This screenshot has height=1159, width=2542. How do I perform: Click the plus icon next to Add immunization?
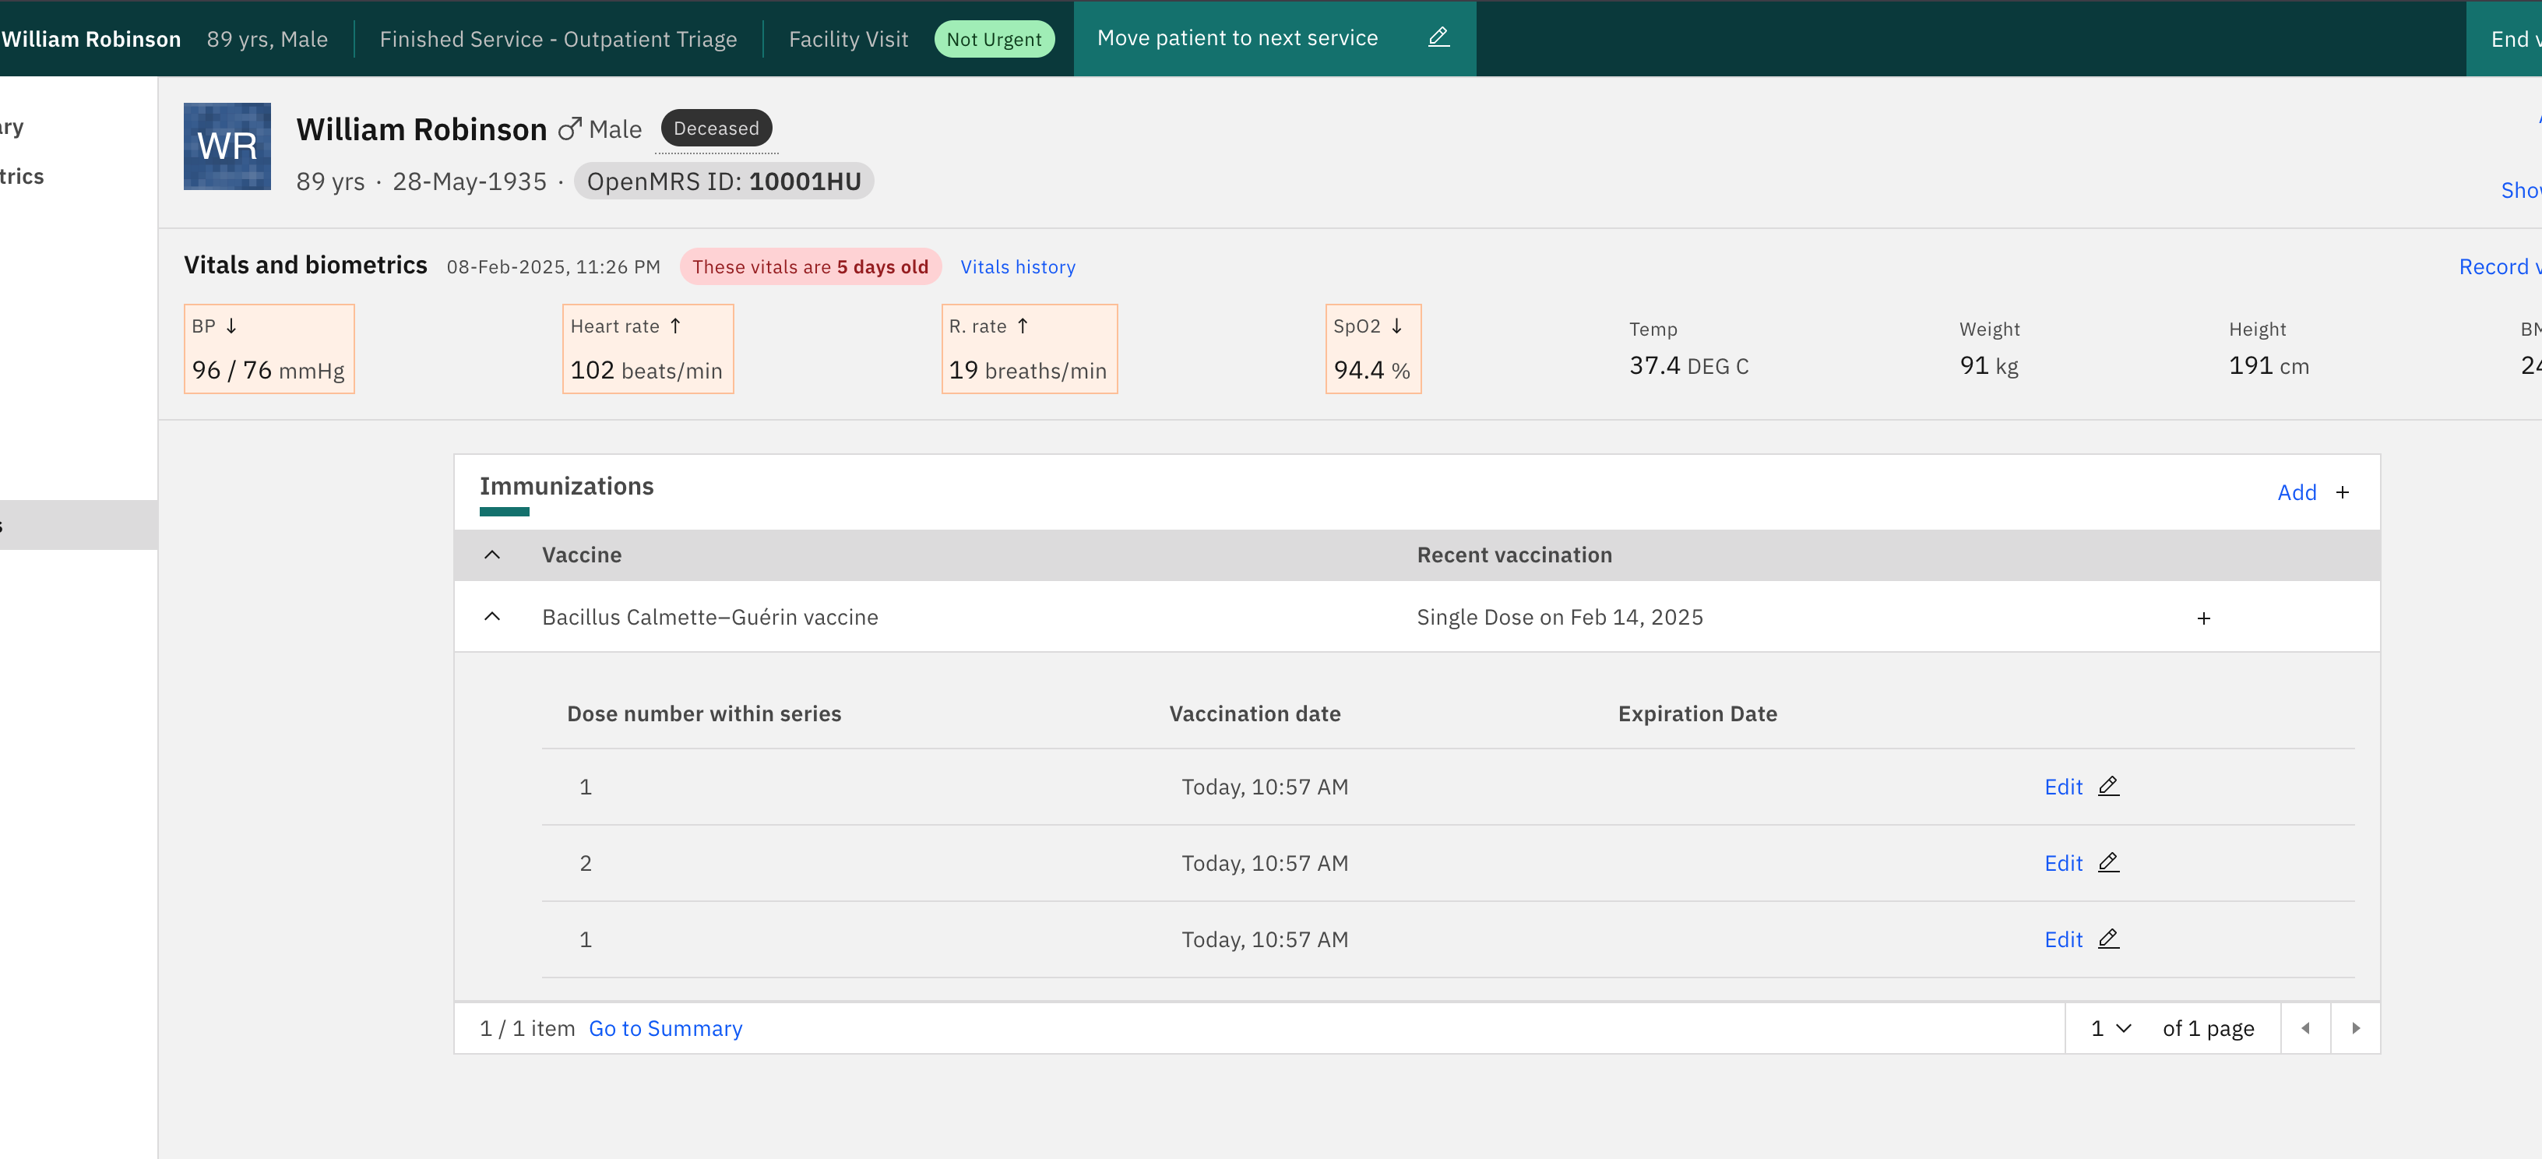(2342, 491)
